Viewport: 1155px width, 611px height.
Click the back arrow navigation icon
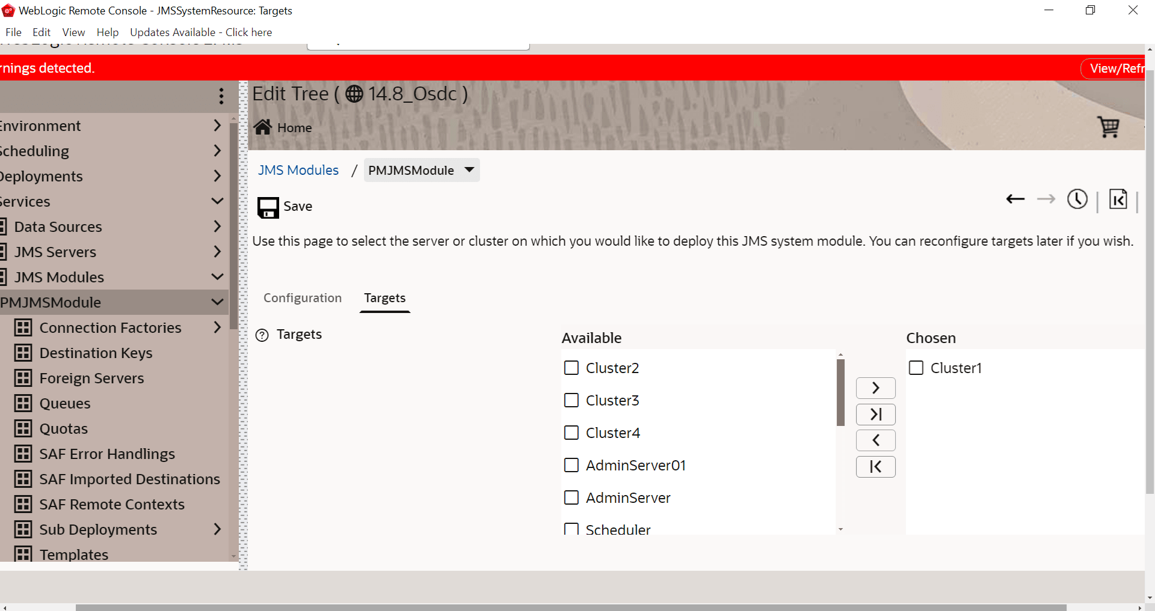(1015, 199)
